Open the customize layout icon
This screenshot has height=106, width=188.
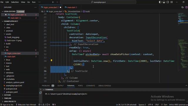(172, 2)
